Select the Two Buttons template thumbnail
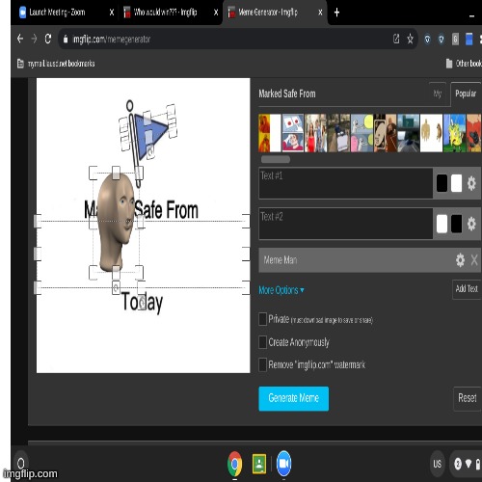The image size is (482, 482). 293,133
